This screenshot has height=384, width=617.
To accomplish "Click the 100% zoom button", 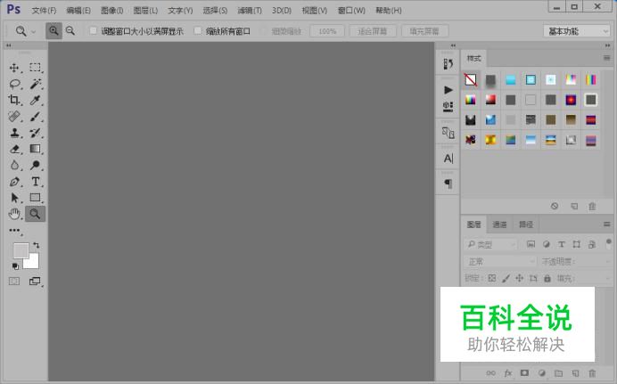I will (327, 31).
